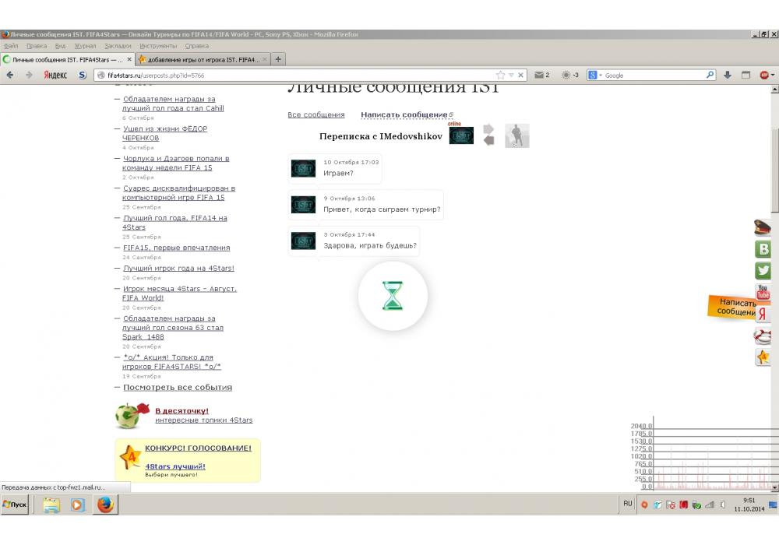Open Firefox from the Windows taskbar
The width and height of the screenshot is (779, 545).
[x=105, y=505]
